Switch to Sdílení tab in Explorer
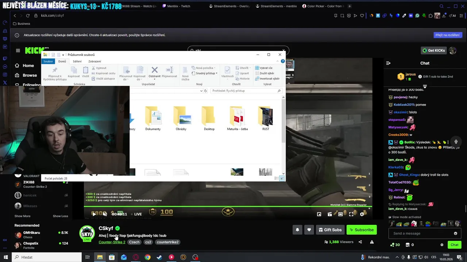The width and height of the screenshot is (467, 262). (x=77, y=61)
